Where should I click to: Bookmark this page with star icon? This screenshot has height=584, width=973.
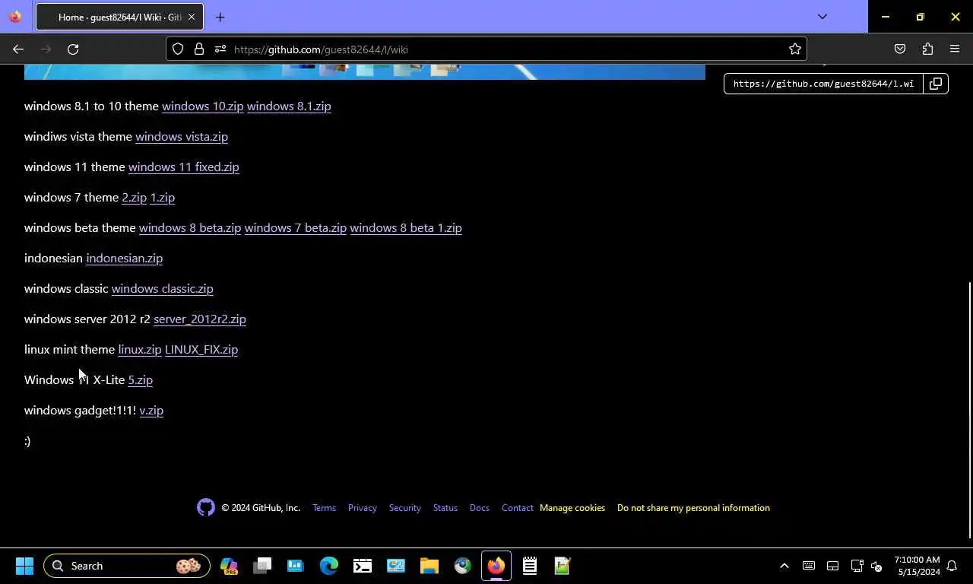coord(795,49)
